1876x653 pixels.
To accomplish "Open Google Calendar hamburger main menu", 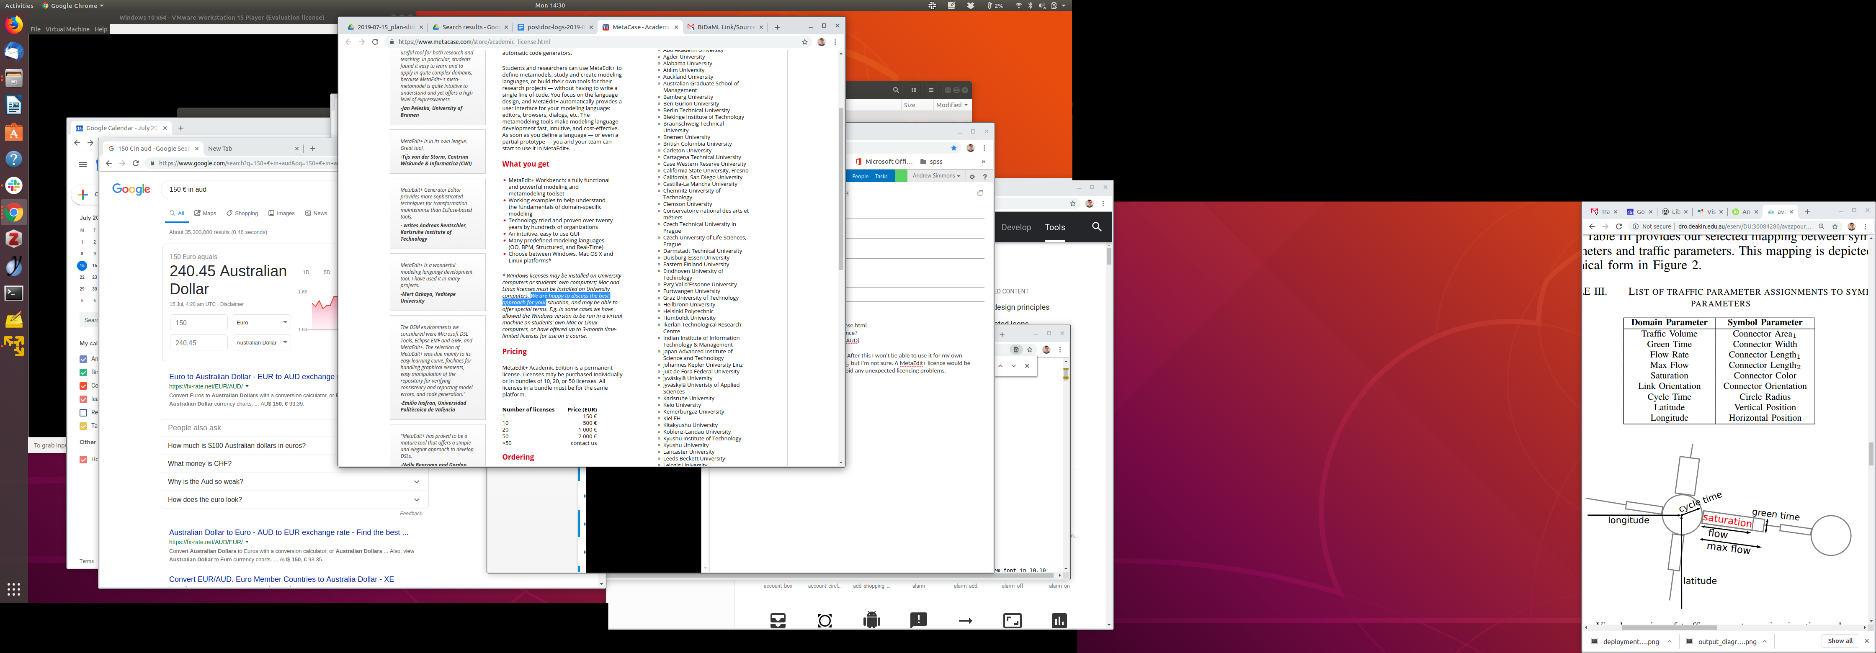I will tap(83, 165).
